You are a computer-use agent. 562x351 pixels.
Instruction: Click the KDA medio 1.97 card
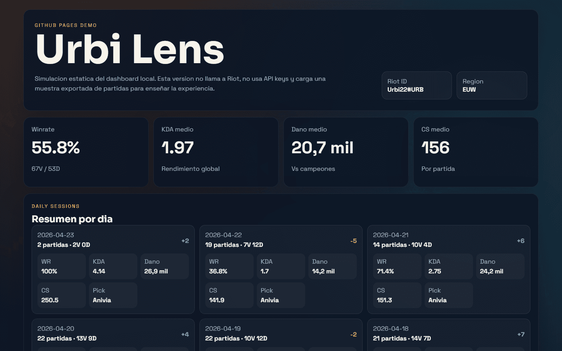coord(216,152)
